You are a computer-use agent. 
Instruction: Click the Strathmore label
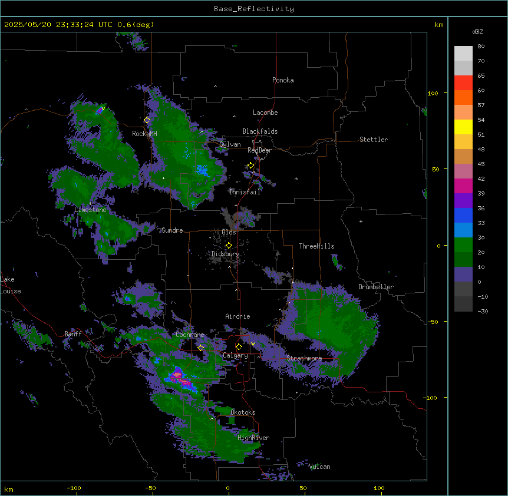[x=304, y=358]
